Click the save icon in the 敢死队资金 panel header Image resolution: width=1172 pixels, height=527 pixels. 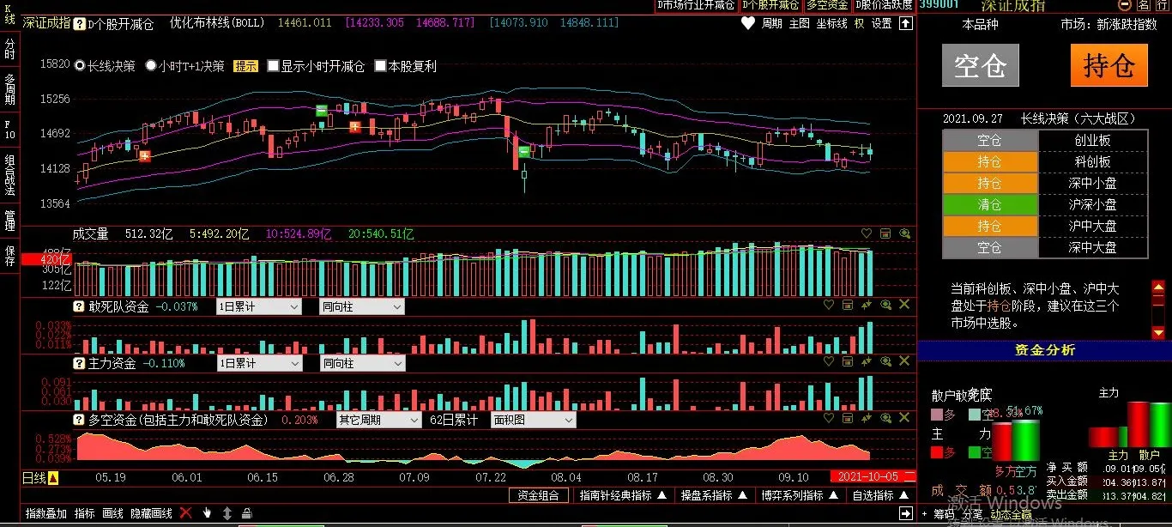(x=848, y=305)
